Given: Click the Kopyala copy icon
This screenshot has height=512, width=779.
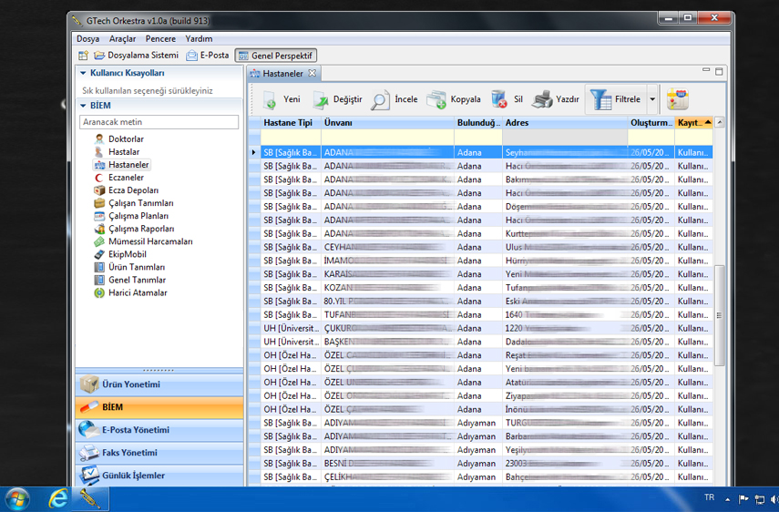Looking at the screenshot, I should 436,99.
